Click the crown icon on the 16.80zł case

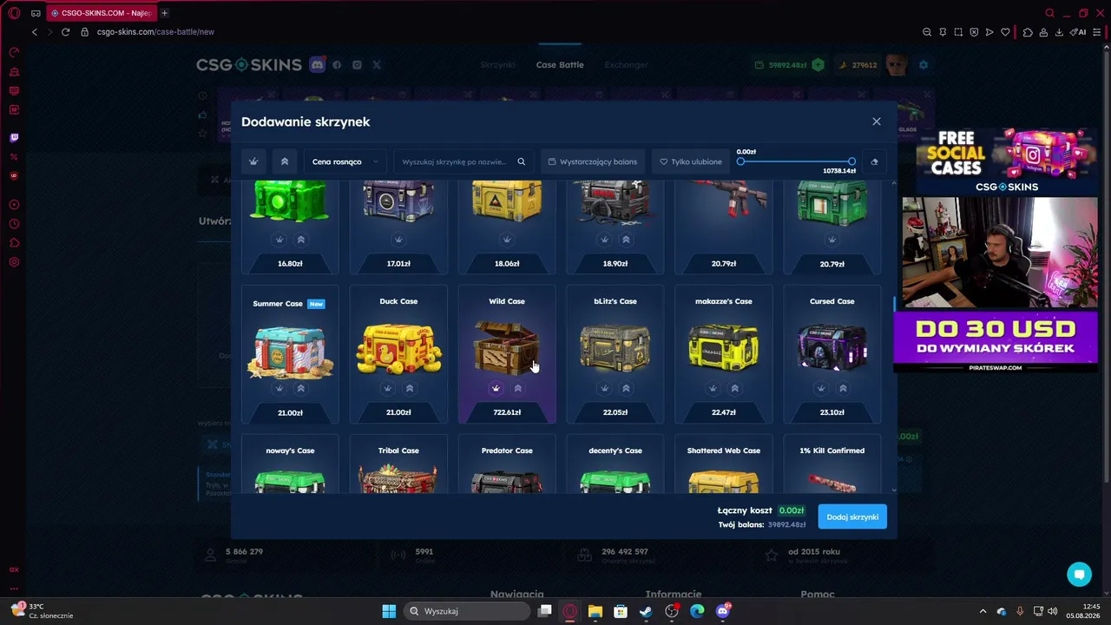tap(279, 239)
